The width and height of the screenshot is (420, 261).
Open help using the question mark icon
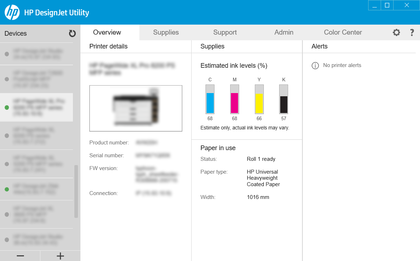coord(412,32)
